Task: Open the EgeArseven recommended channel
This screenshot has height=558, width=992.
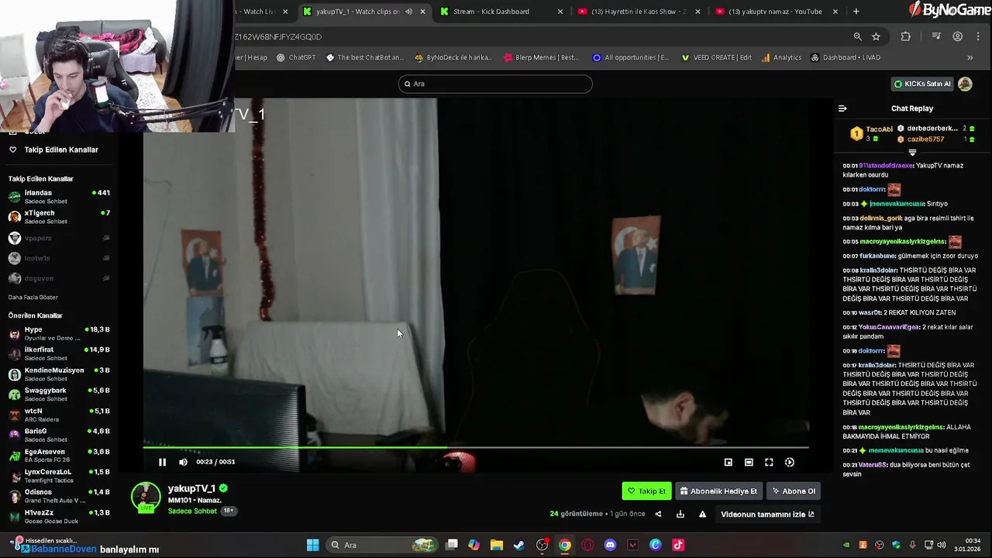Action: [60, 456]
